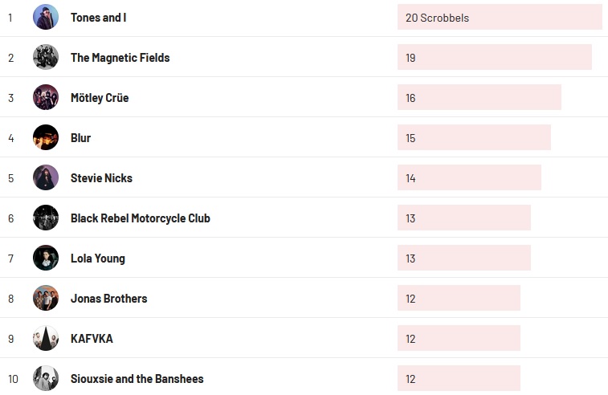608x395 pixels.
Task: Open Black Rebel Motorcycle Club avatar
Action: (46, 218)
